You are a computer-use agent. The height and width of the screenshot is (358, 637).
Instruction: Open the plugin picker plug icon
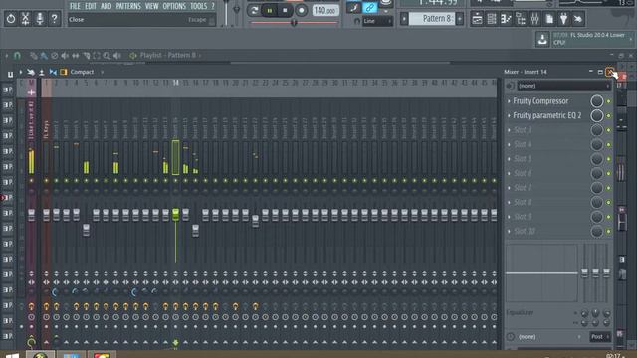pos(564,19)
